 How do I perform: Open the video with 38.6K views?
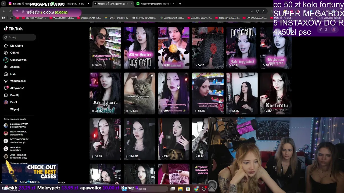[x=208, y=93]
